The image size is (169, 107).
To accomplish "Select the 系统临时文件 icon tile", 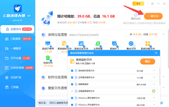I will [65, 47].
